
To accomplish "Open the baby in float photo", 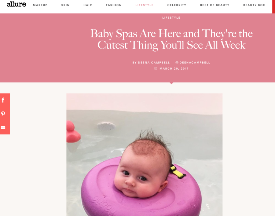I will point(144,155).
